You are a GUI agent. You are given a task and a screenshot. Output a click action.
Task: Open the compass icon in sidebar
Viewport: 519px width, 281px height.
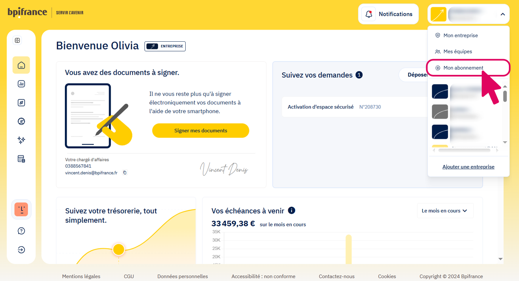point(21,102)
